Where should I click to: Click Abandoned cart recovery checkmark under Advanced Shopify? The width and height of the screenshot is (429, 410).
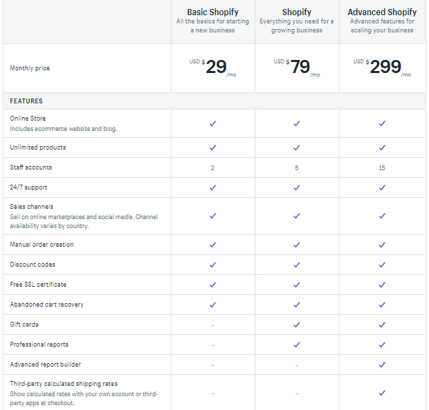coord(381,305)
